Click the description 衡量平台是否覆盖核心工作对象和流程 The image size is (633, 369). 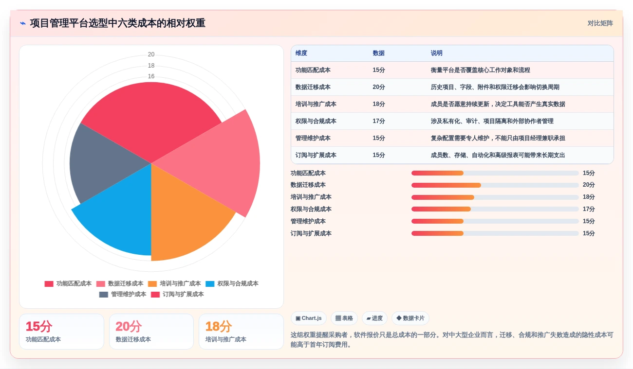click(481, 70)
